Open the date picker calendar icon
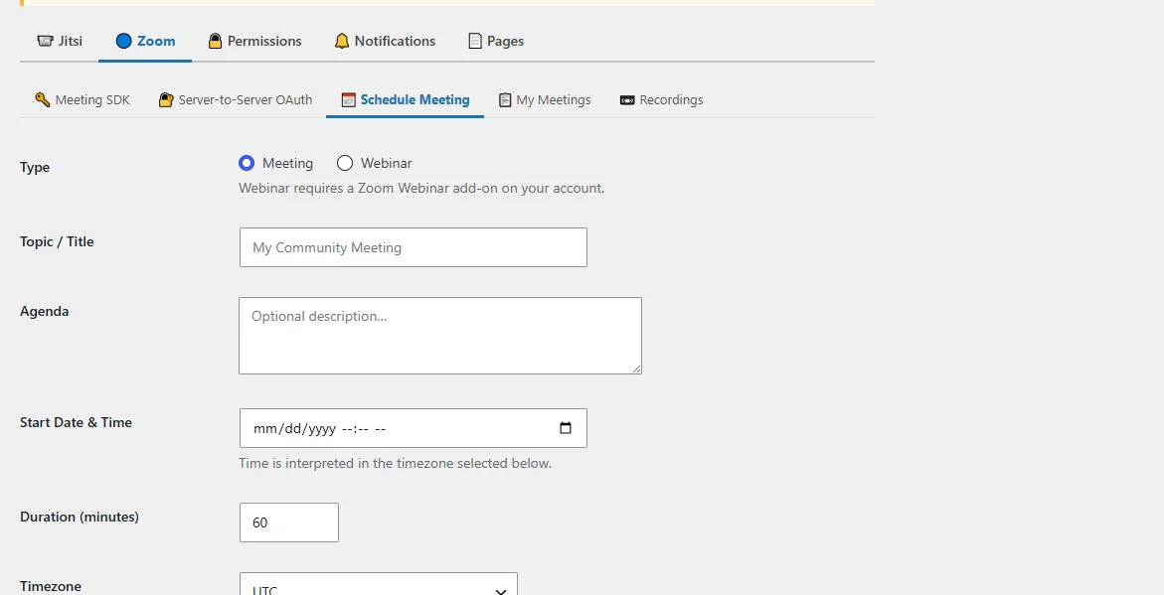This screenshot has height=595, width=1164. [566, 428]
